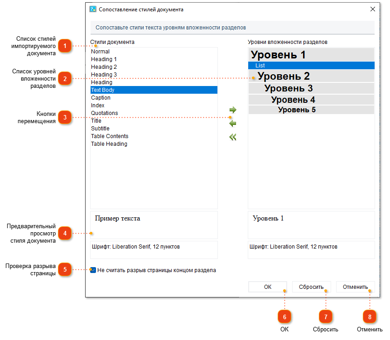Click the green left arrow move button
Screen dimensions: 390x340
233,124
